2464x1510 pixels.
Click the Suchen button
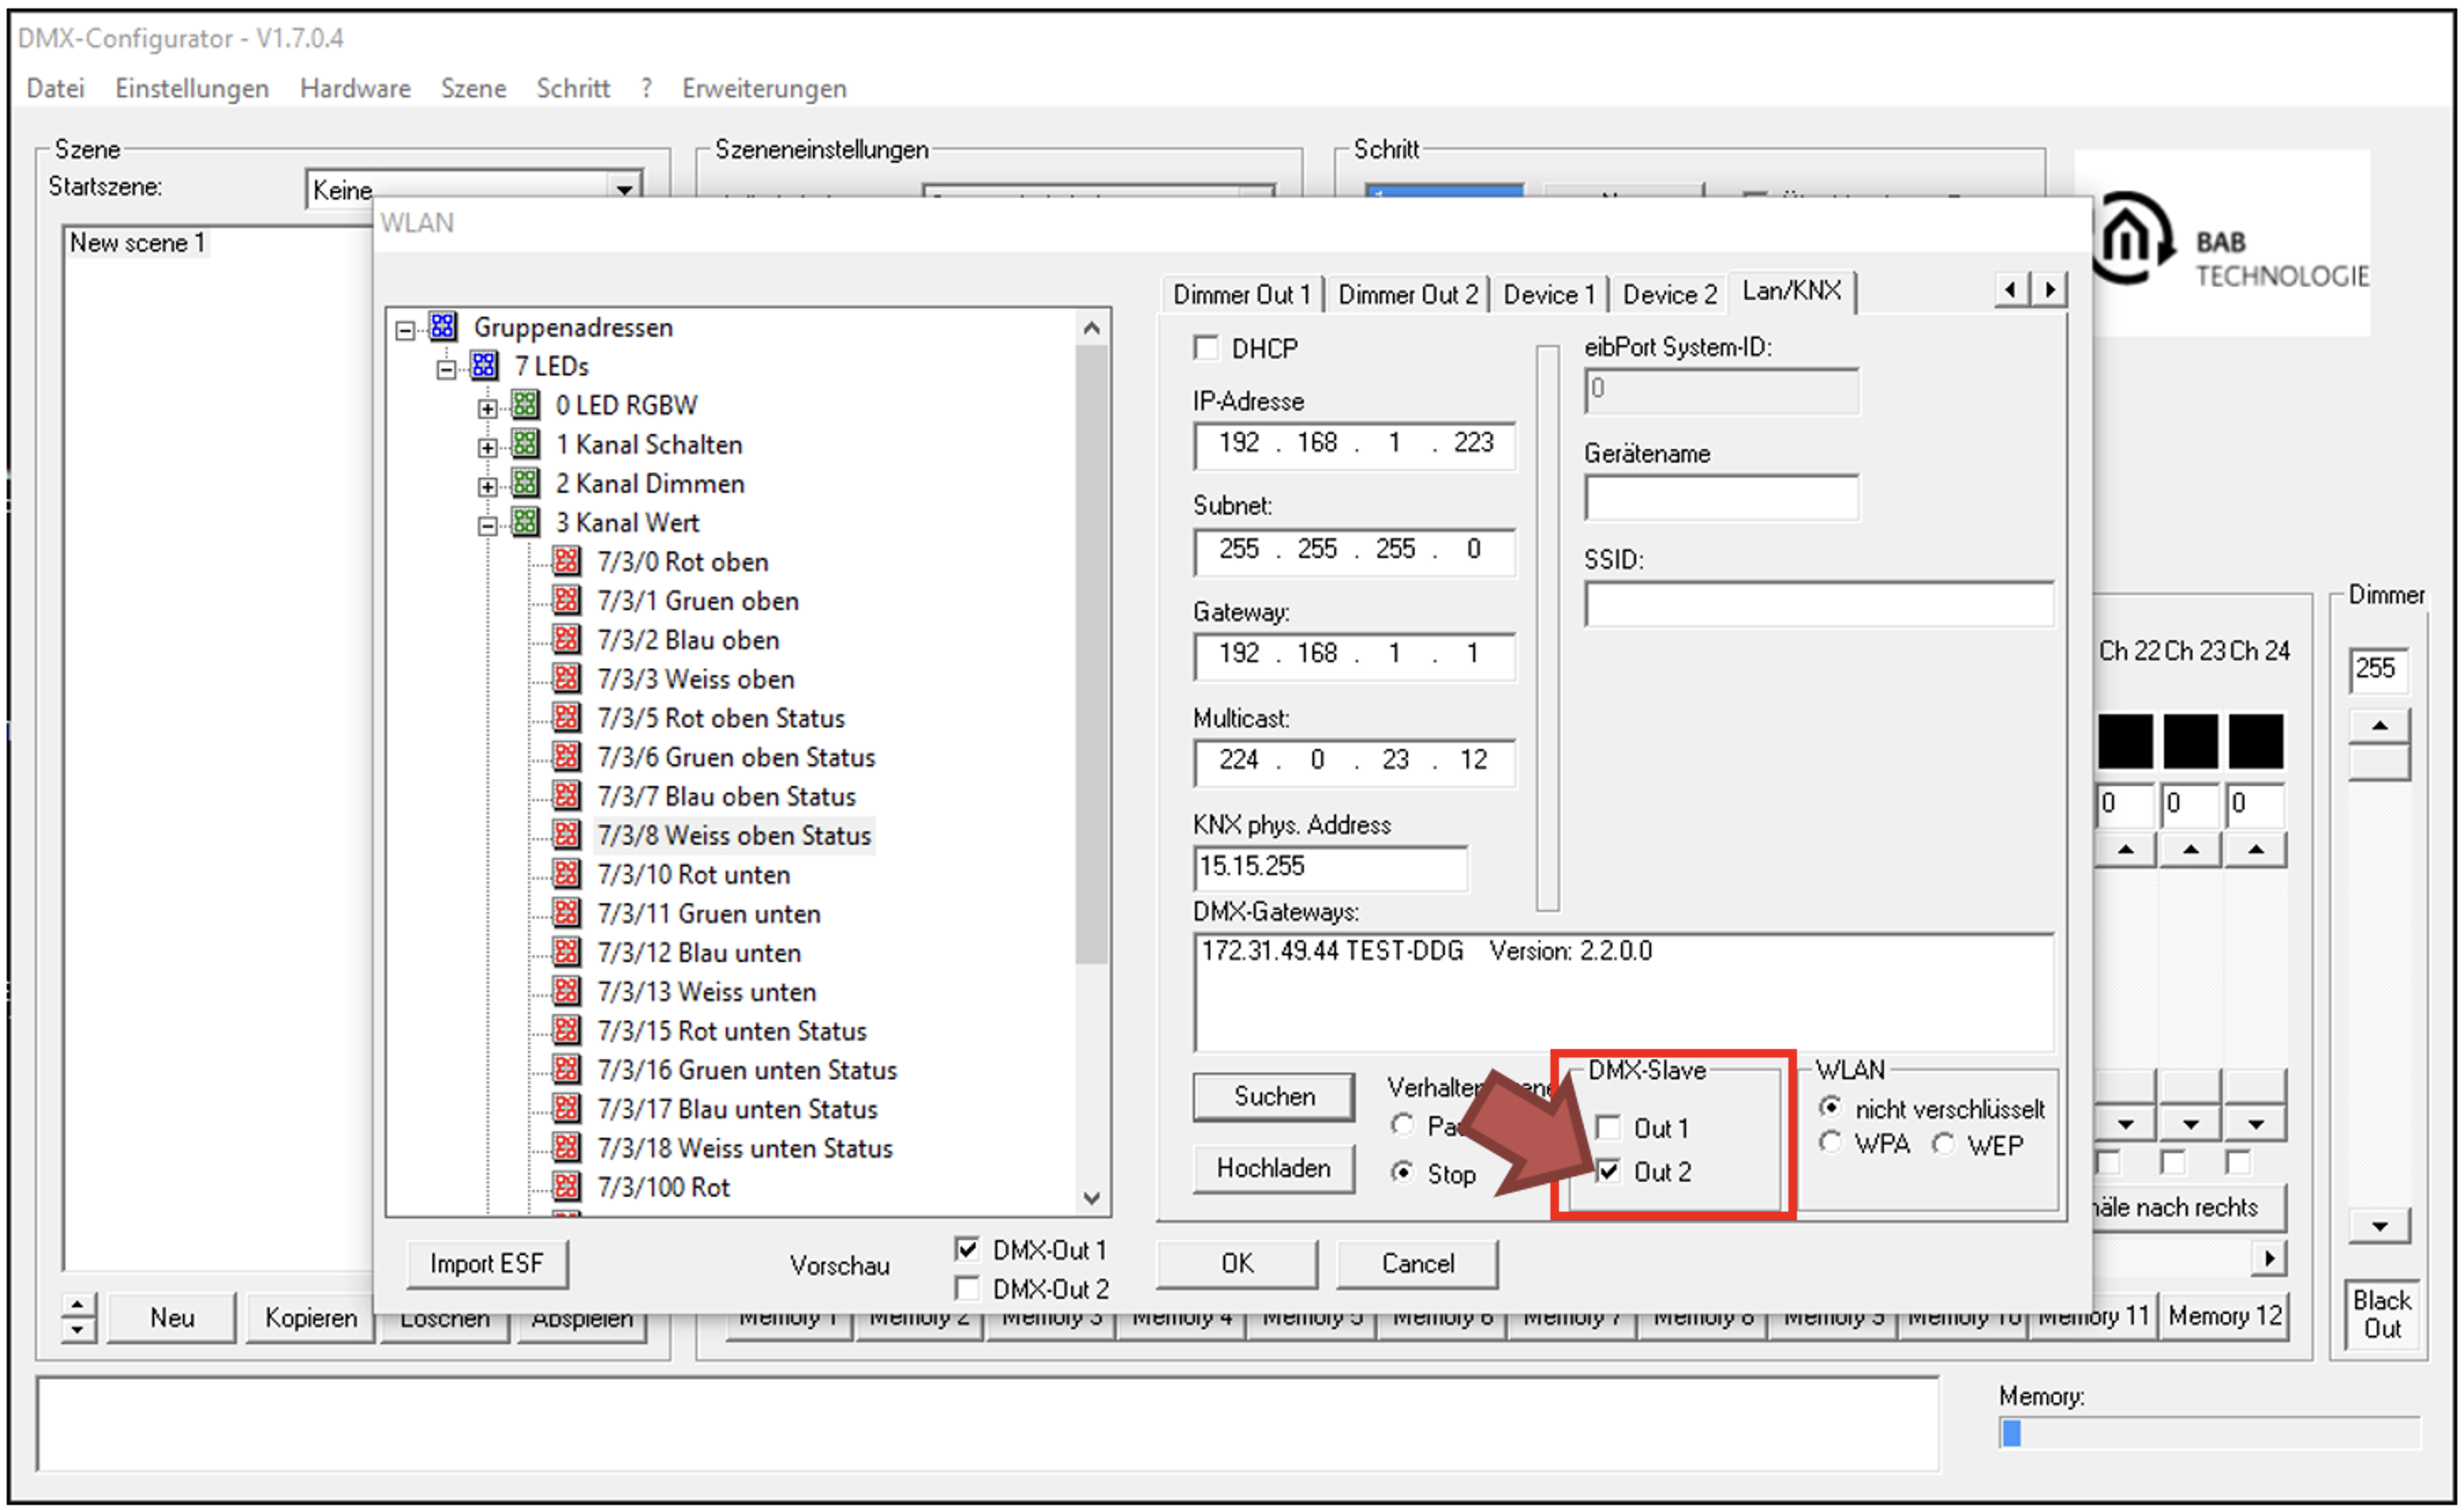(1274, 1096)
